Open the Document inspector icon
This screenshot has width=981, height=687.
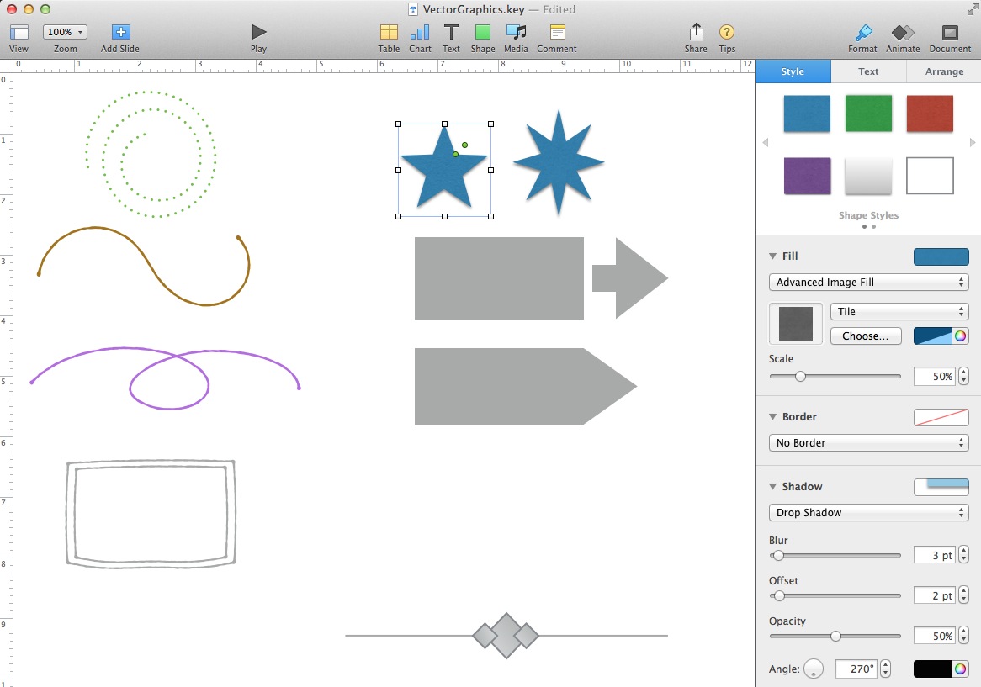[x=950, y=32]
